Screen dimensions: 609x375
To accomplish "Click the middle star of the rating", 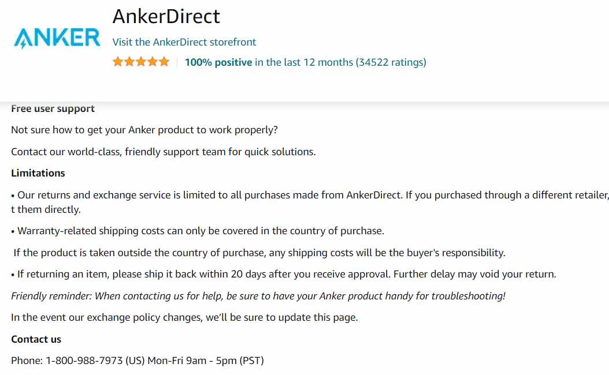I will 141,62.
